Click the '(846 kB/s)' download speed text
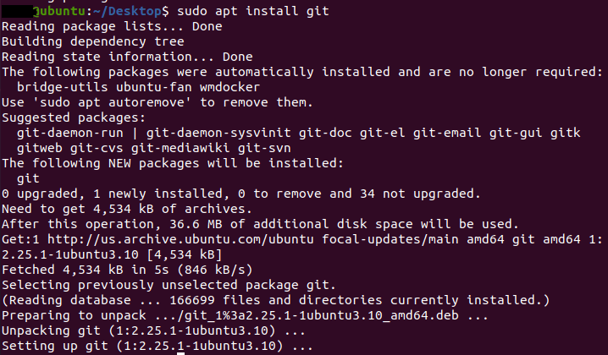This screenshot has height=355, width=608. [x=215, y=270]
